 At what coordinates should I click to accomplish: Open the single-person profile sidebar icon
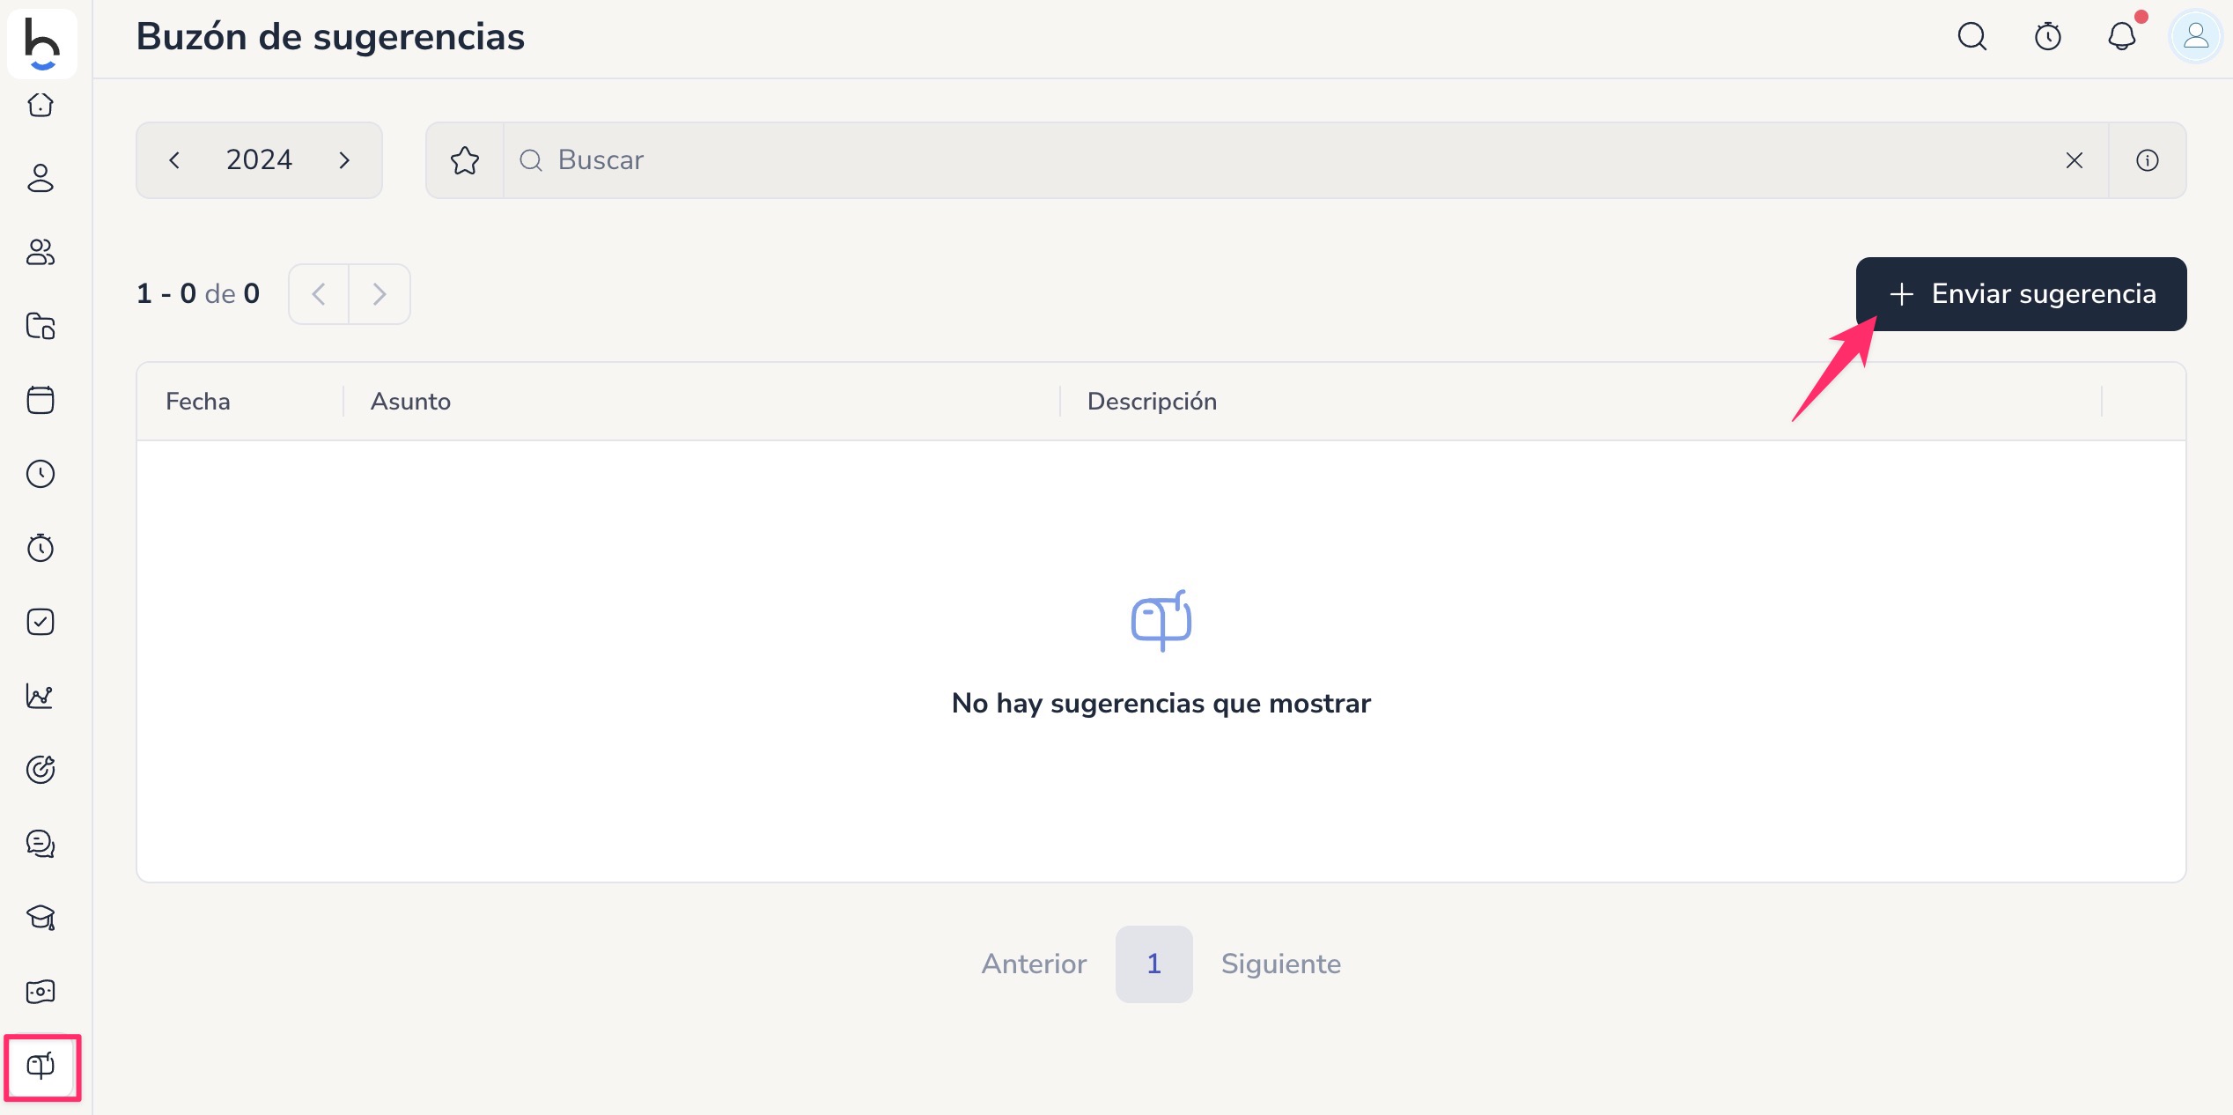click(x=41, y=178)
